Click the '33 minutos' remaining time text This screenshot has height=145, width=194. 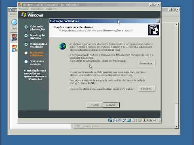click(x=35, y=79)
